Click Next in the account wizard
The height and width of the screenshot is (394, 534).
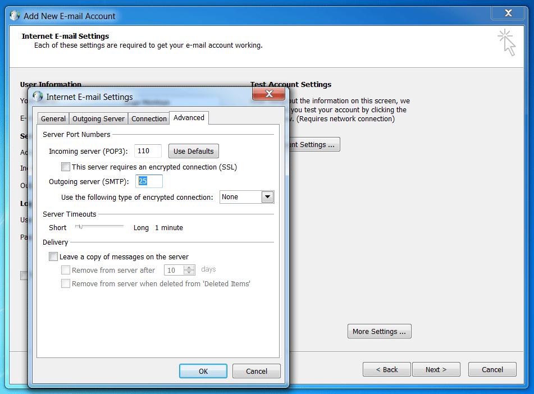tap(436, 369)
